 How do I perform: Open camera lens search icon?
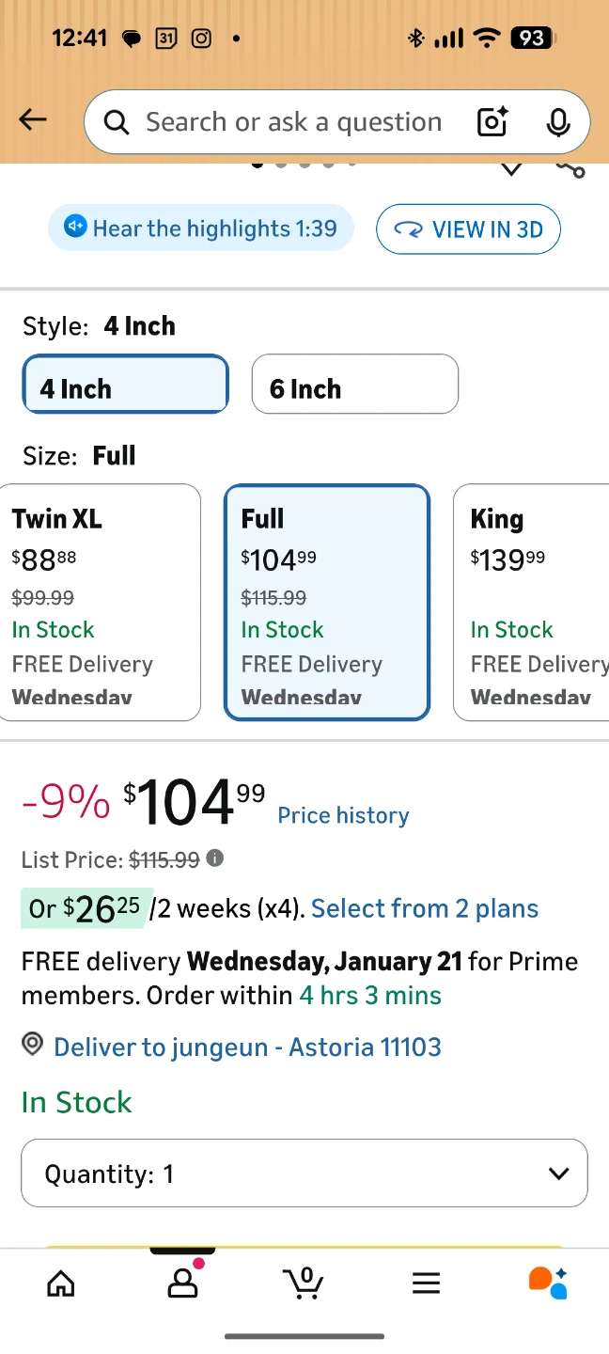click(492, 122)
